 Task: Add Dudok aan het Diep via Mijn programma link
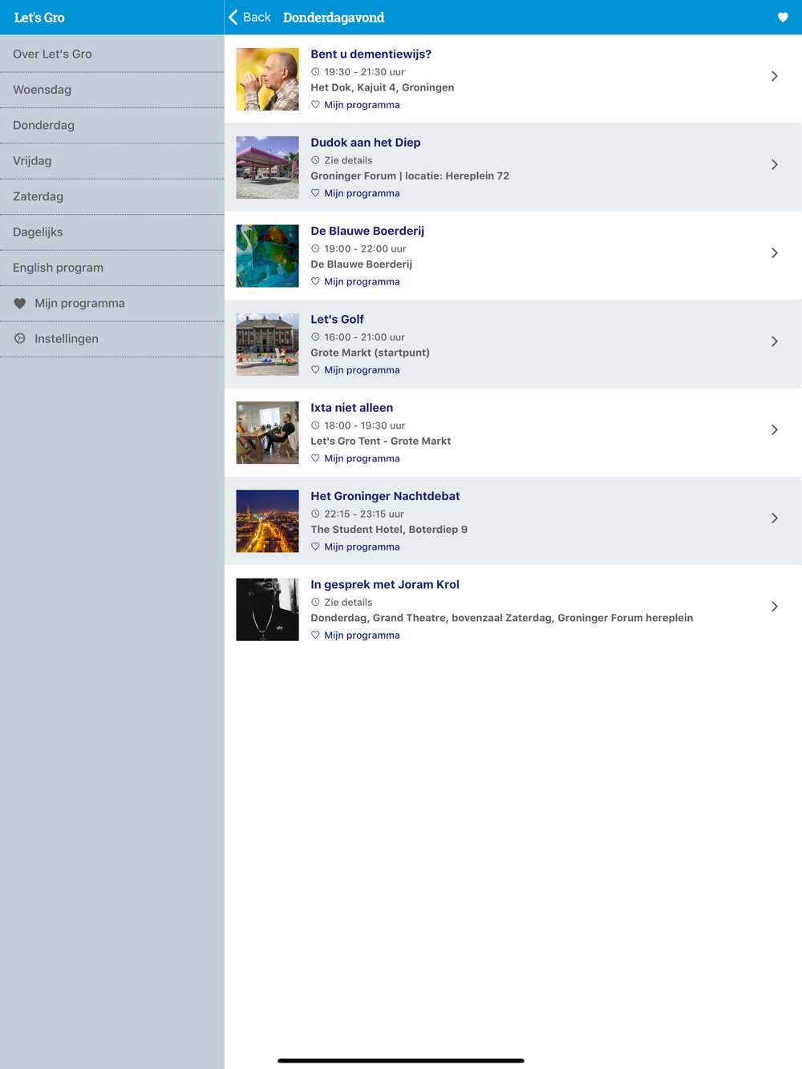click(x=362, y=193)
